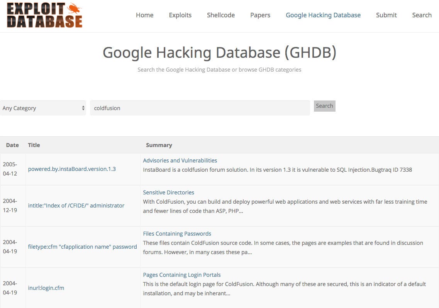Follow the Files Containing Passwords category link
The width and height of the screenshot is (439, 308).
tap(177, 234)
